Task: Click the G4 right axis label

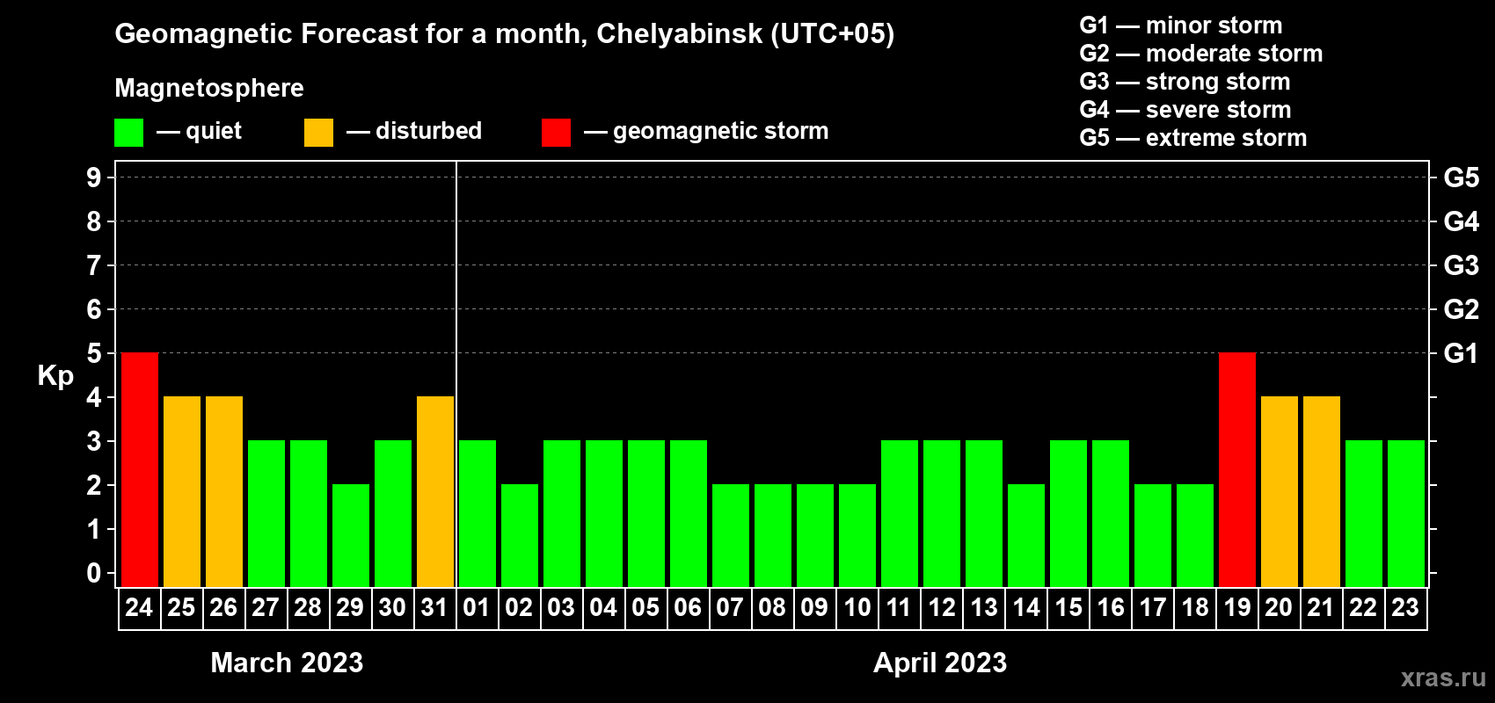Action: tap(1462, 221)
